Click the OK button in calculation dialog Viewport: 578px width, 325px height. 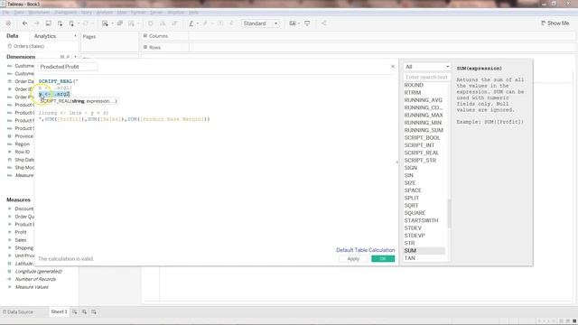click(383, 259)
